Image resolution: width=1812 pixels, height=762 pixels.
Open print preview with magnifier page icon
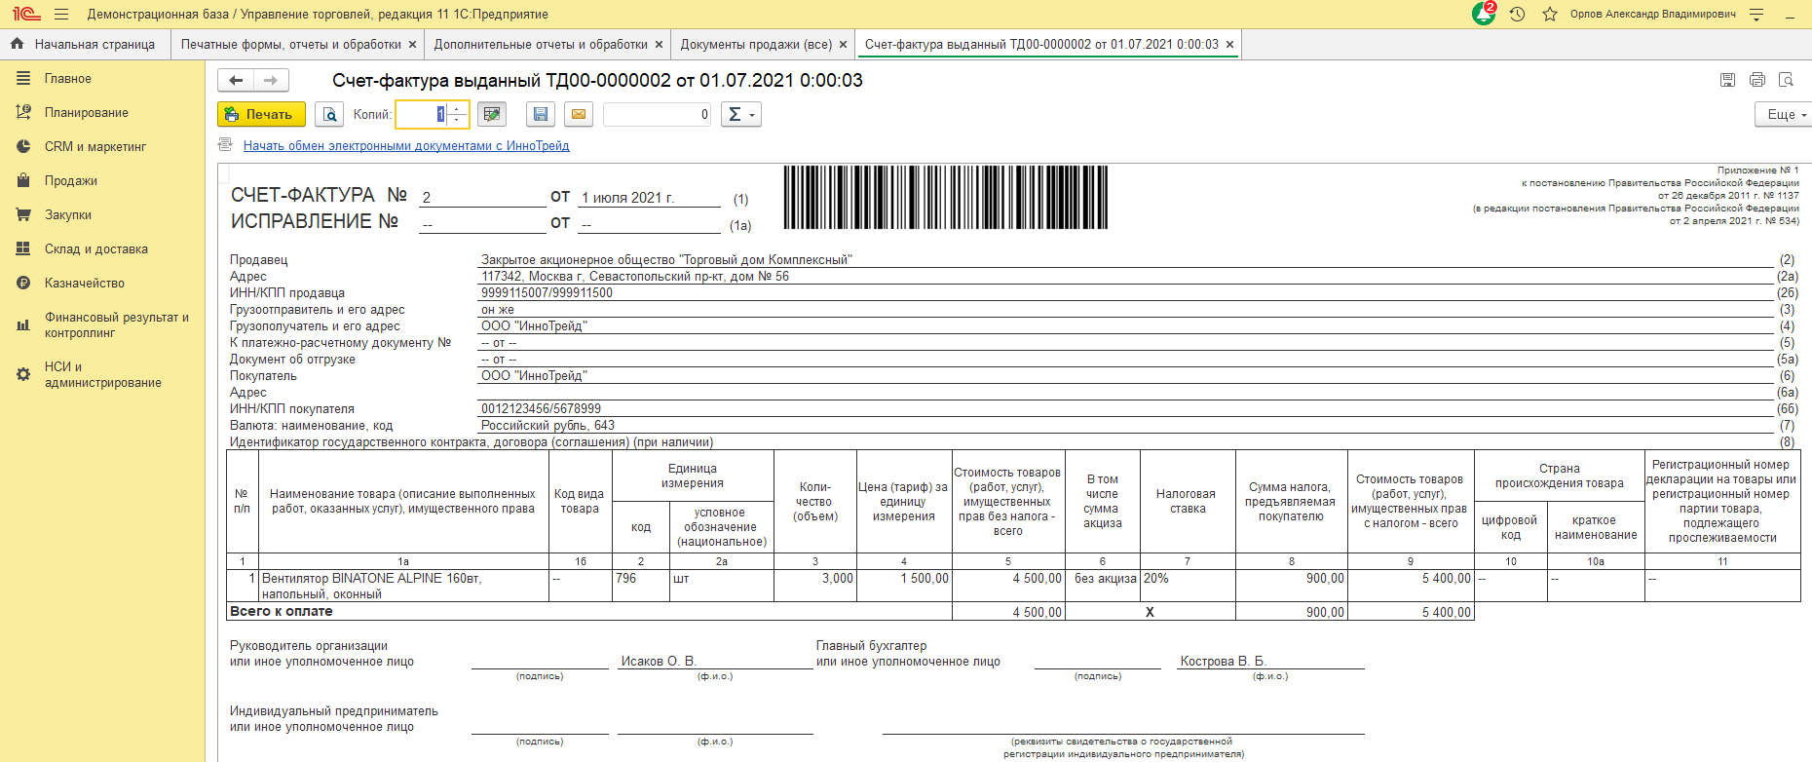tap(330, 114)
